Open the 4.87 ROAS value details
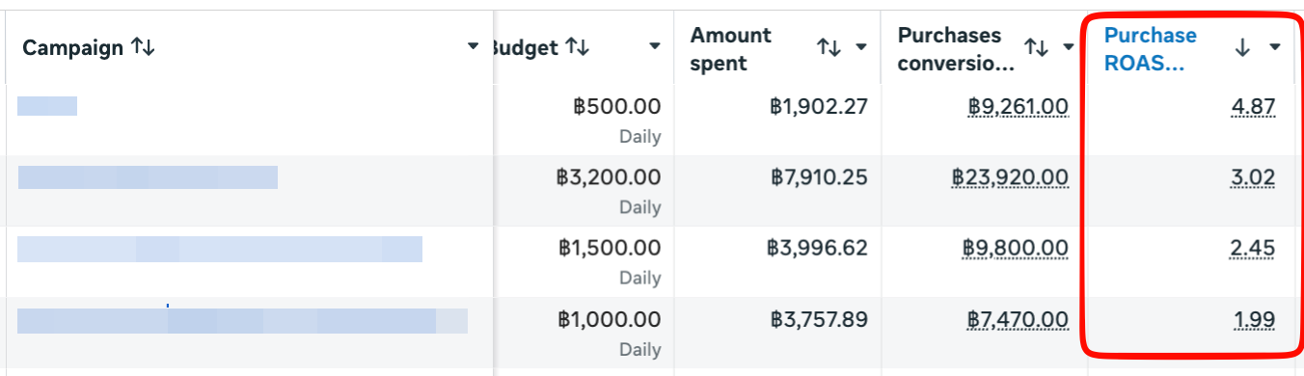Viewport: 1304px width, 376px height. coord(1253,106)
